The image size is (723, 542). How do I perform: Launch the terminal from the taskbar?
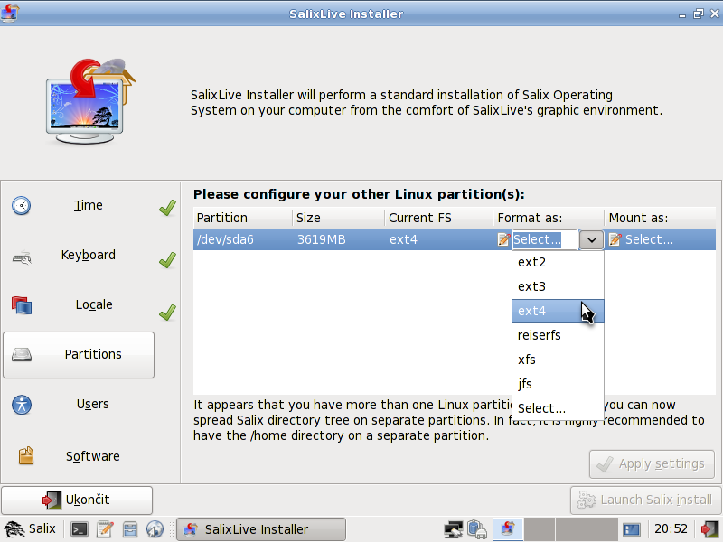(x=79, y=529)
